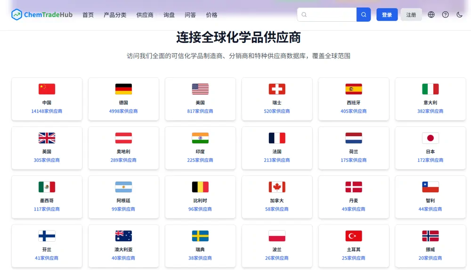The width and height of the screenshot is (471, 270).
Task: Open the 305家供应商 link under 英国
Action: pos(47,160)
